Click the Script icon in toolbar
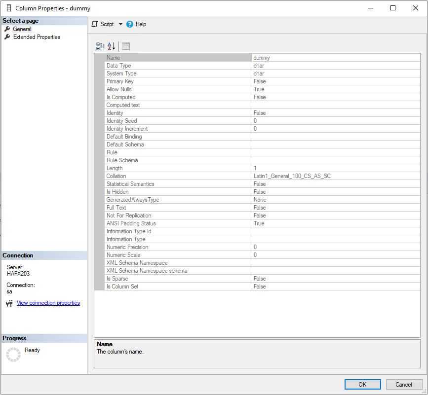The width and height of the screenshot is (428, 395). click(x=95, y=24)
